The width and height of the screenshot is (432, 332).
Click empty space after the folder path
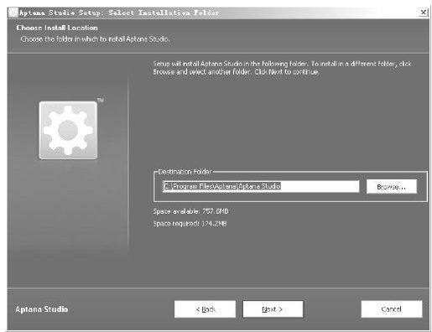point(320,186)
